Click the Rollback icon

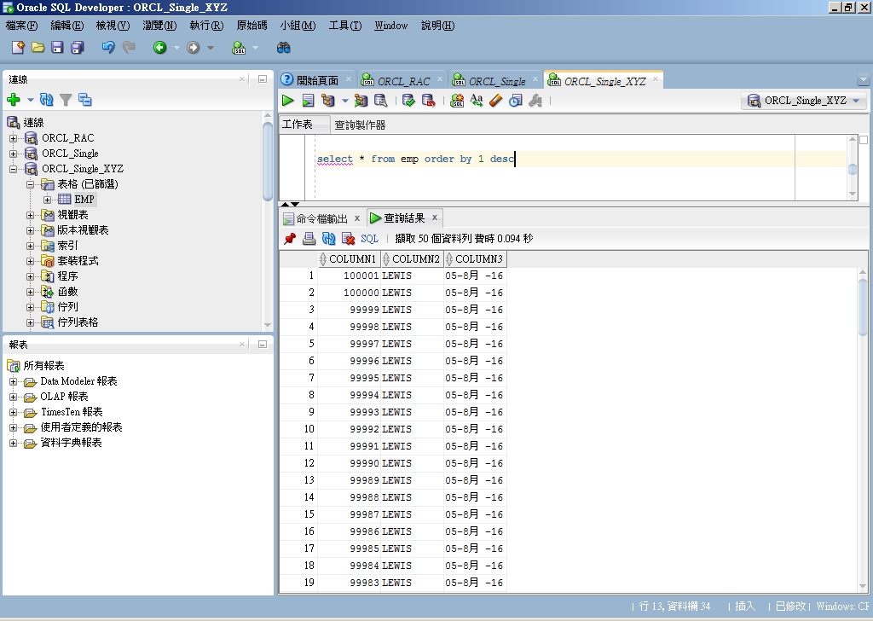428,101
